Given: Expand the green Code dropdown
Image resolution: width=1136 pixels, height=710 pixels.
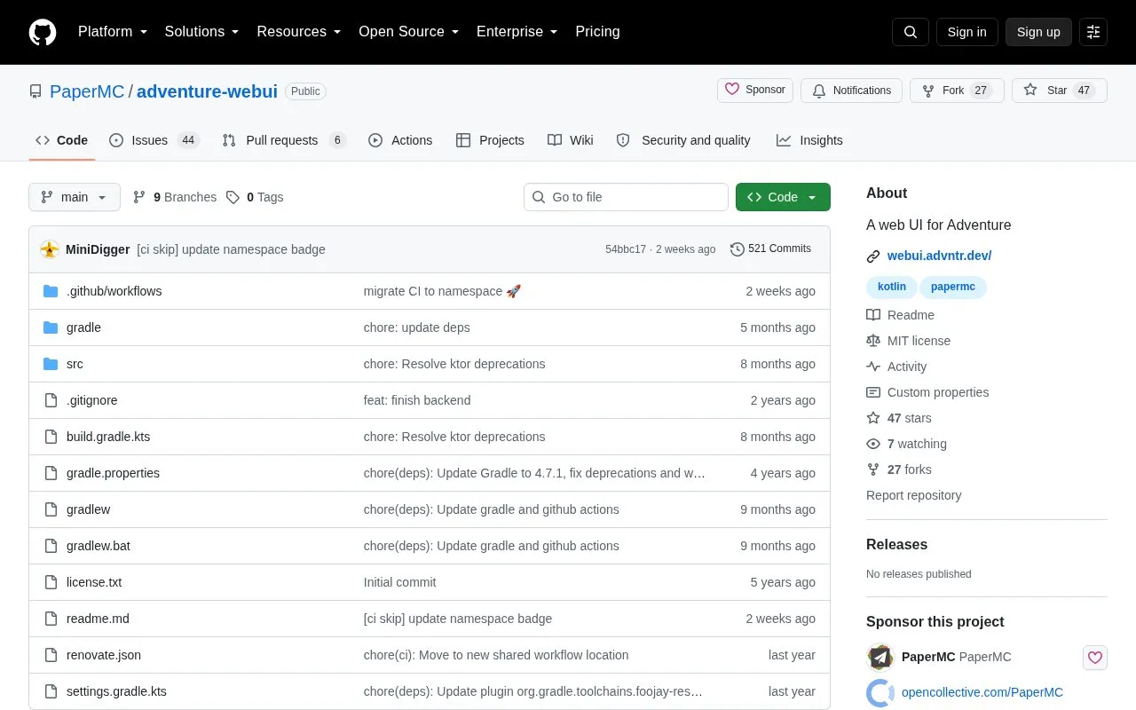Looking at the screenshot, I should coord(783,197).
